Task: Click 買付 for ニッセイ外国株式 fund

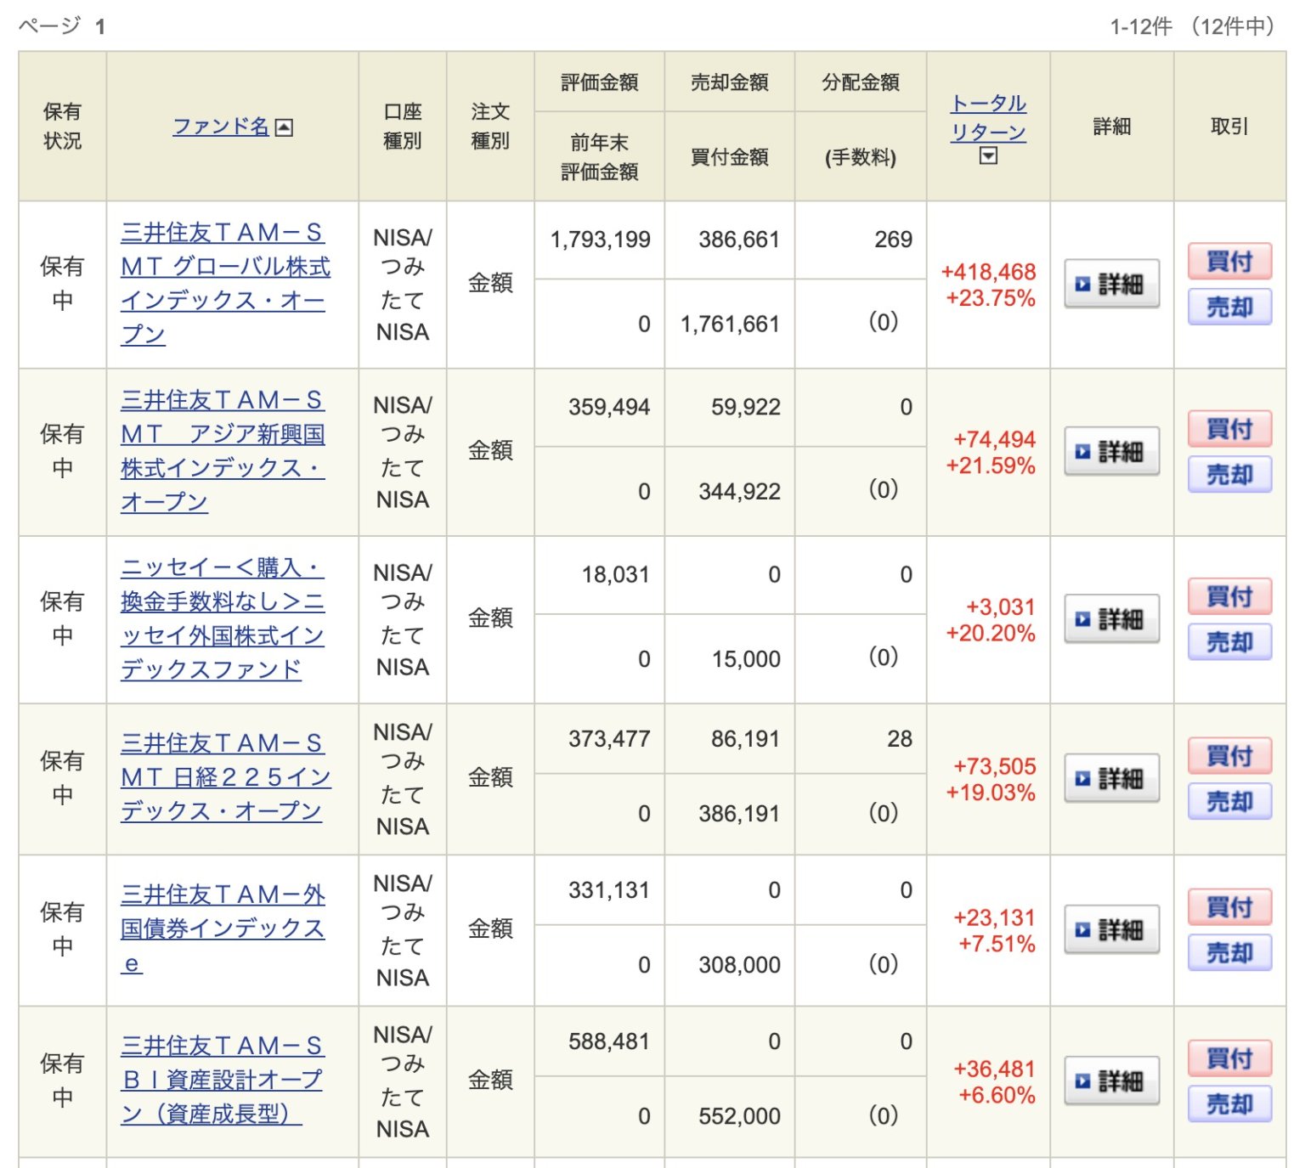Action: (1229, 595)
